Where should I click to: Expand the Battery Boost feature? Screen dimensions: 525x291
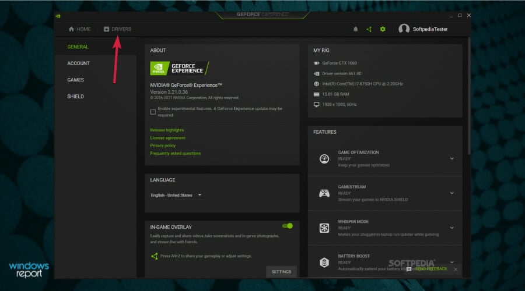coord(452,262)
